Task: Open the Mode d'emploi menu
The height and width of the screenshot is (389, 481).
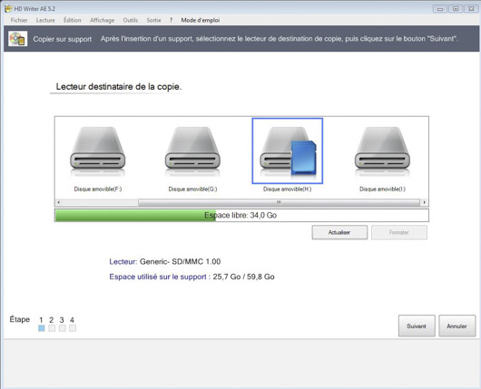Action: (201, 20)
